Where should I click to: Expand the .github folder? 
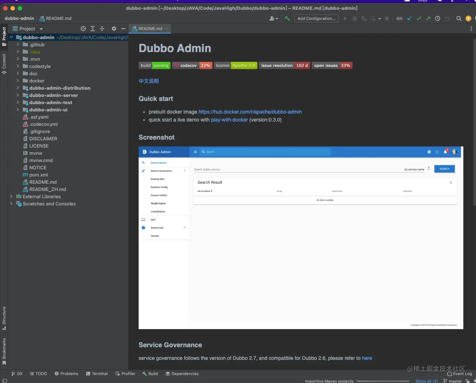pos(18,44)
